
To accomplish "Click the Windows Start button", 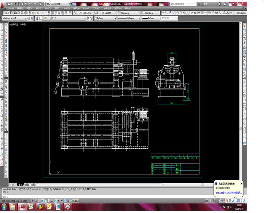I will click(x=4, y=207).
